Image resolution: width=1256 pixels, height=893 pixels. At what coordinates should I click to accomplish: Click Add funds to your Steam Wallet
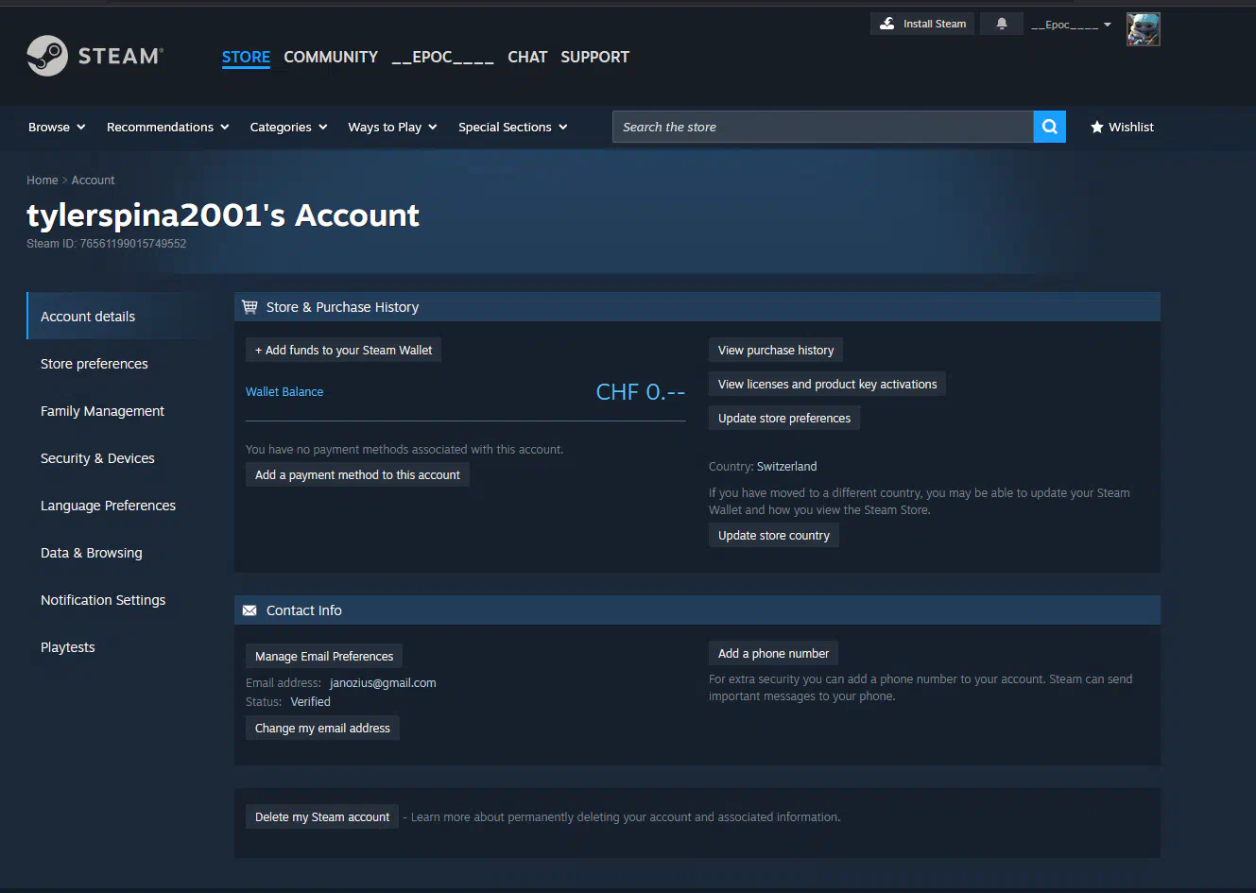click(343, 350)
